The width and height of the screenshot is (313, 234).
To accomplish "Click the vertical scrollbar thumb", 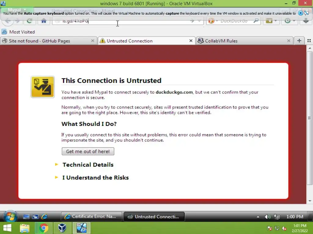I will [x=310, y=118].
